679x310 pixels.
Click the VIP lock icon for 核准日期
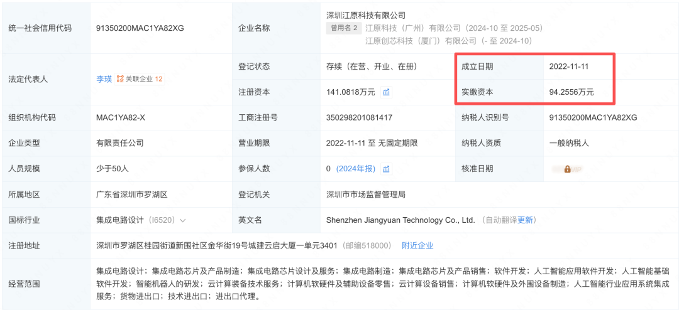point(567,169)
